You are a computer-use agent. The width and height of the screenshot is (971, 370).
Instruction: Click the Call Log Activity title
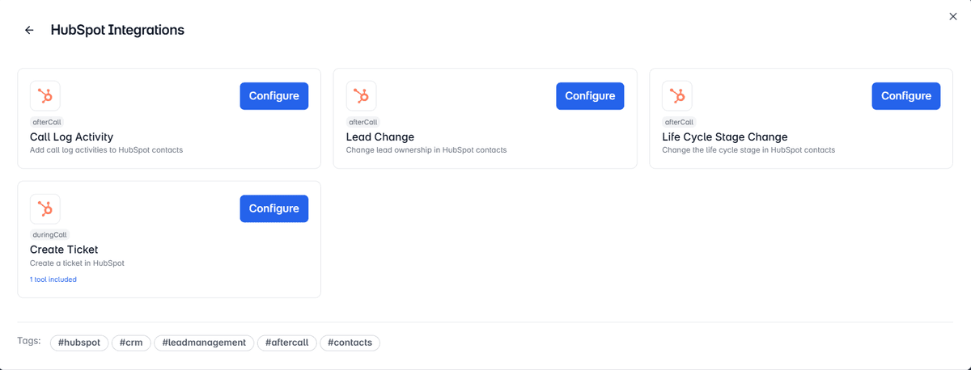[x=71, y=137]
